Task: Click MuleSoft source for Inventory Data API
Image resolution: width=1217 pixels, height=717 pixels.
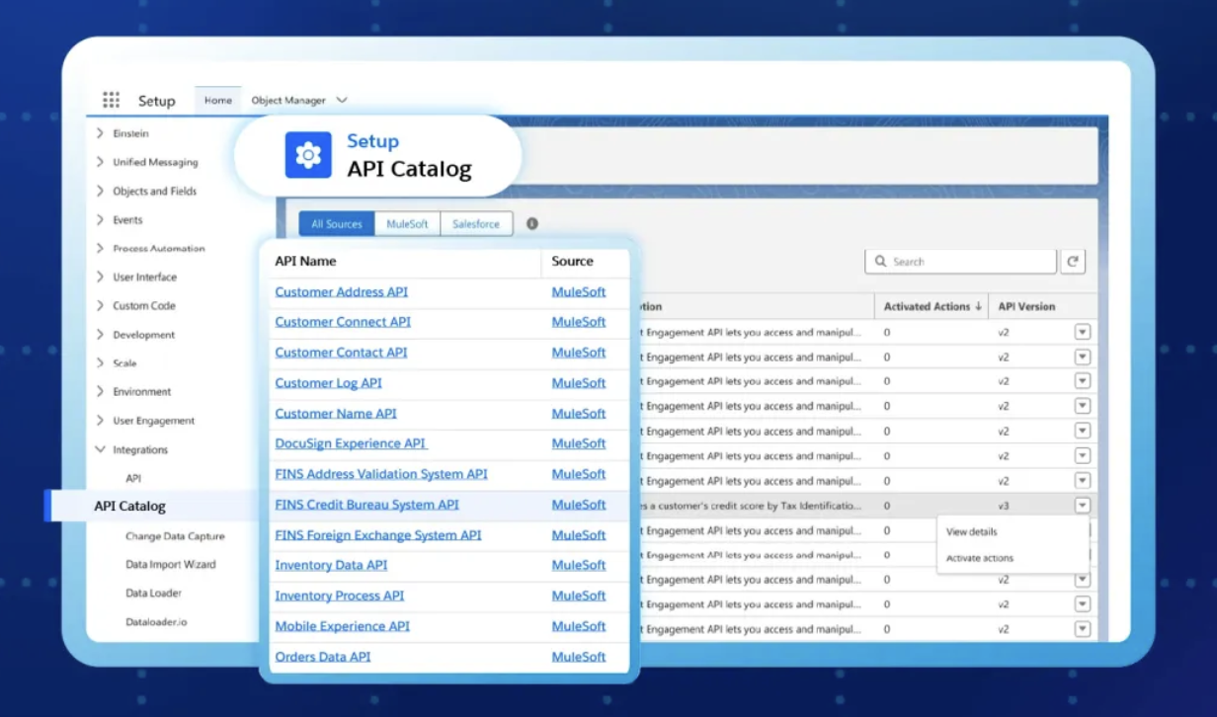Action: point(579,565)
